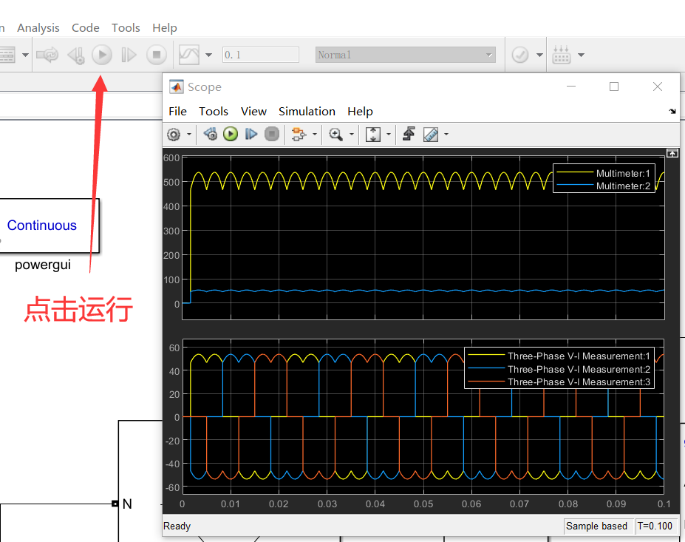Click the fast restart icon in Simulink toolbar
The width and height of the screenshot is (685, 542).
tap(47, 55)
